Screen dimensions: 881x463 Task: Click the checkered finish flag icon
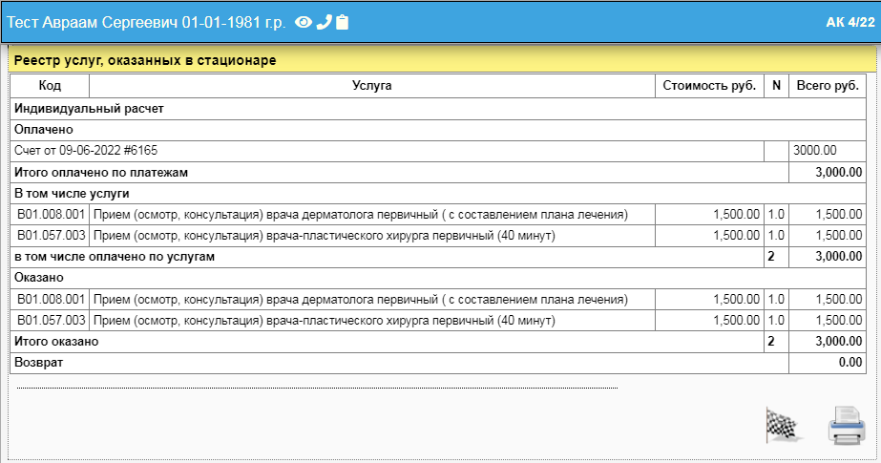[784, 425]
